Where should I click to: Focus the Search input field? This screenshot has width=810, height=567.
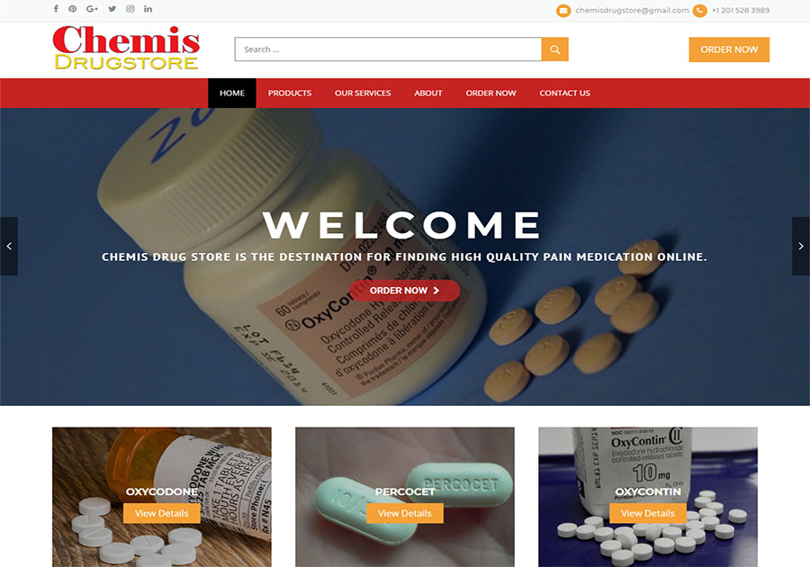coord(388,49)
